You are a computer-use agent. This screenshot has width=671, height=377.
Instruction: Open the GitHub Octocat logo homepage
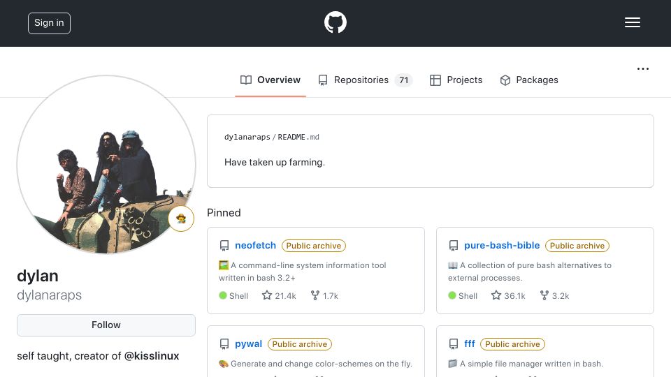pos(335,22)
